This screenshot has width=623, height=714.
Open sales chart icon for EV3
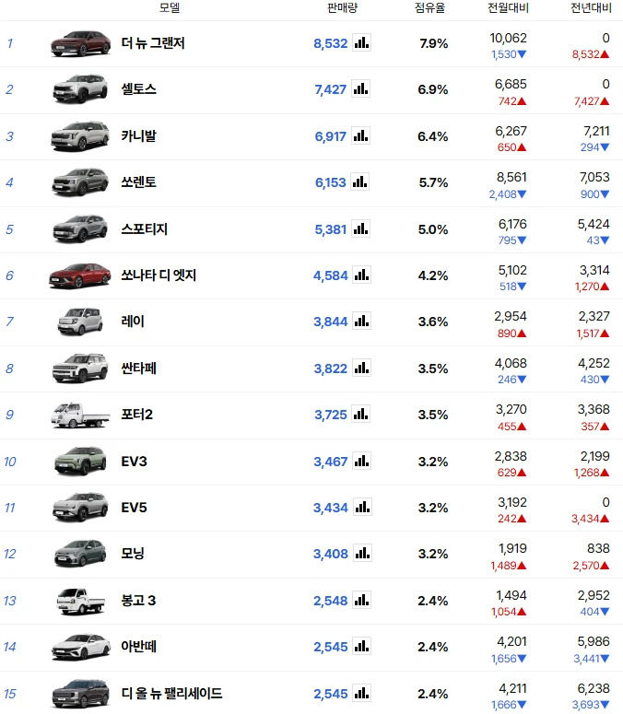(361, 461)
